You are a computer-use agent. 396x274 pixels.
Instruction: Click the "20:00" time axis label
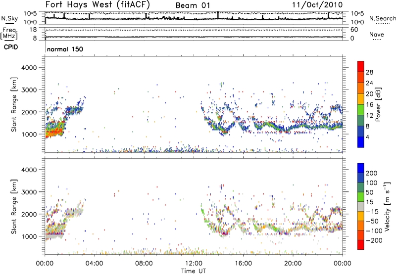tap(293, 264)
